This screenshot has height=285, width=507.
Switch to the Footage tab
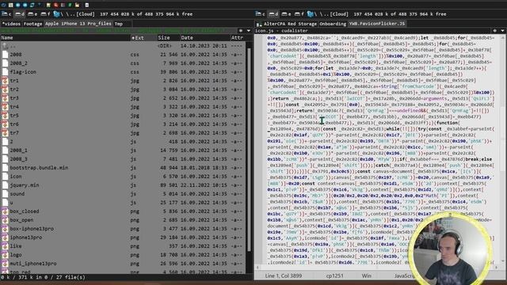tap(32, 24)
